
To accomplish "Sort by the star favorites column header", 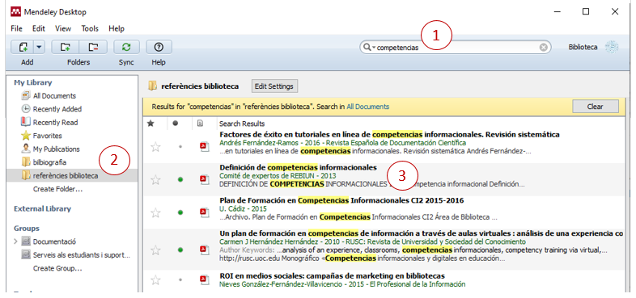I will click(x=150, y=124).
